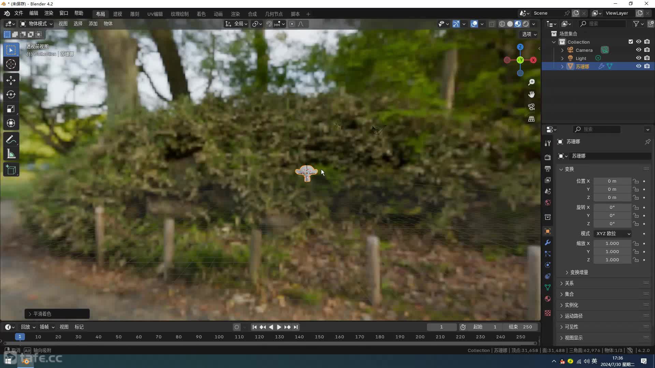655x368 pixels.
Task: Open the Tool properties tab
Action: [x=548, y=143]
